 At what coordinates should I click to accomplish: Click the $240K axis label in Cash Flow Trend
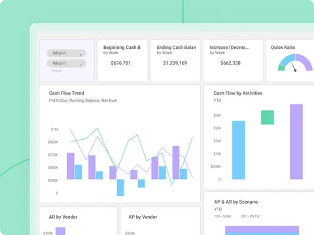tap(53, 180)
